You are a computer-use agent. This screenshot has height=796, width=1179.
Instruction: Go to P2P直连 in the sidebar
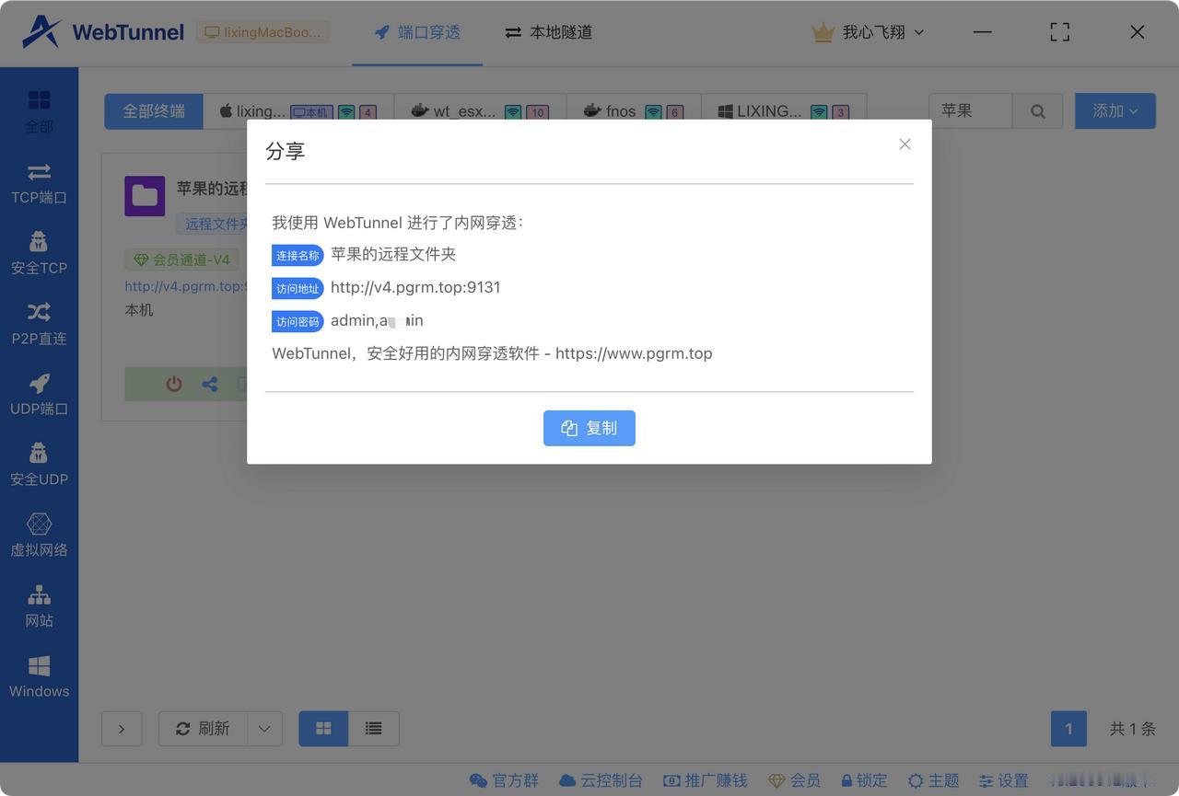tap(39, 324)
